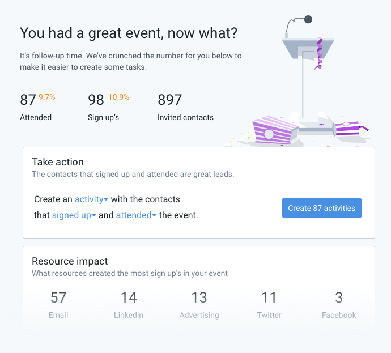Click the 9.7% attended percentage
This screenshot has width=391, height=353.
47,97
